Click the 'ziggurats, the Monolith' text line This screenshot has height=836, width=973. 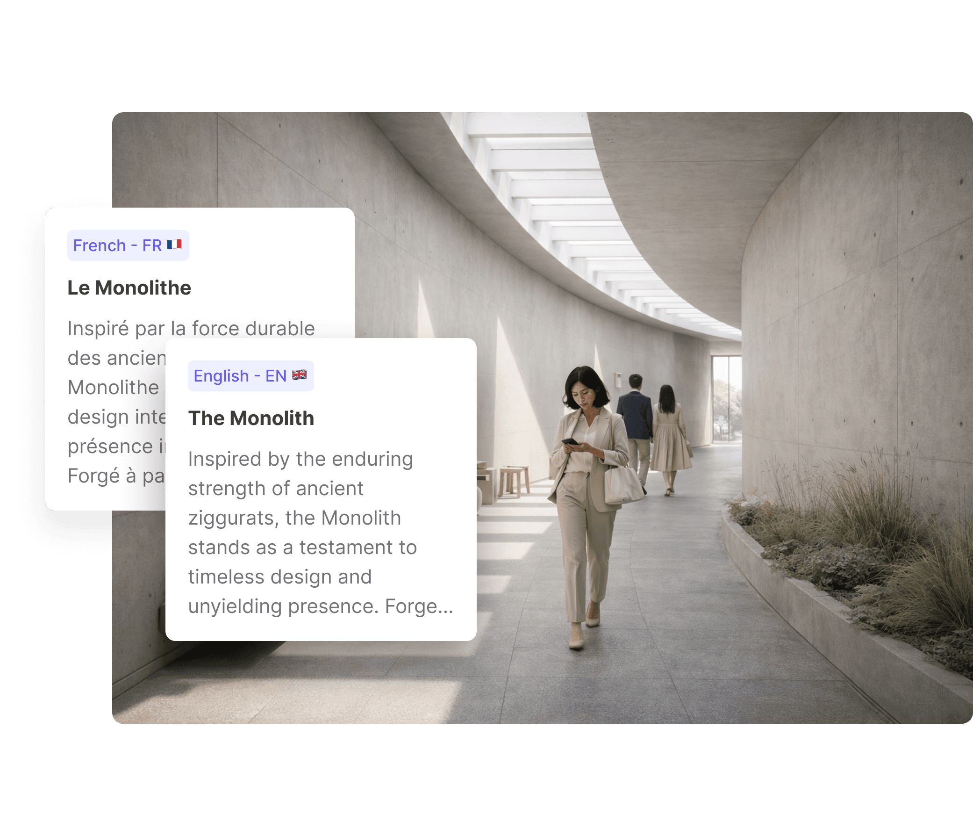tap(294, 519)
